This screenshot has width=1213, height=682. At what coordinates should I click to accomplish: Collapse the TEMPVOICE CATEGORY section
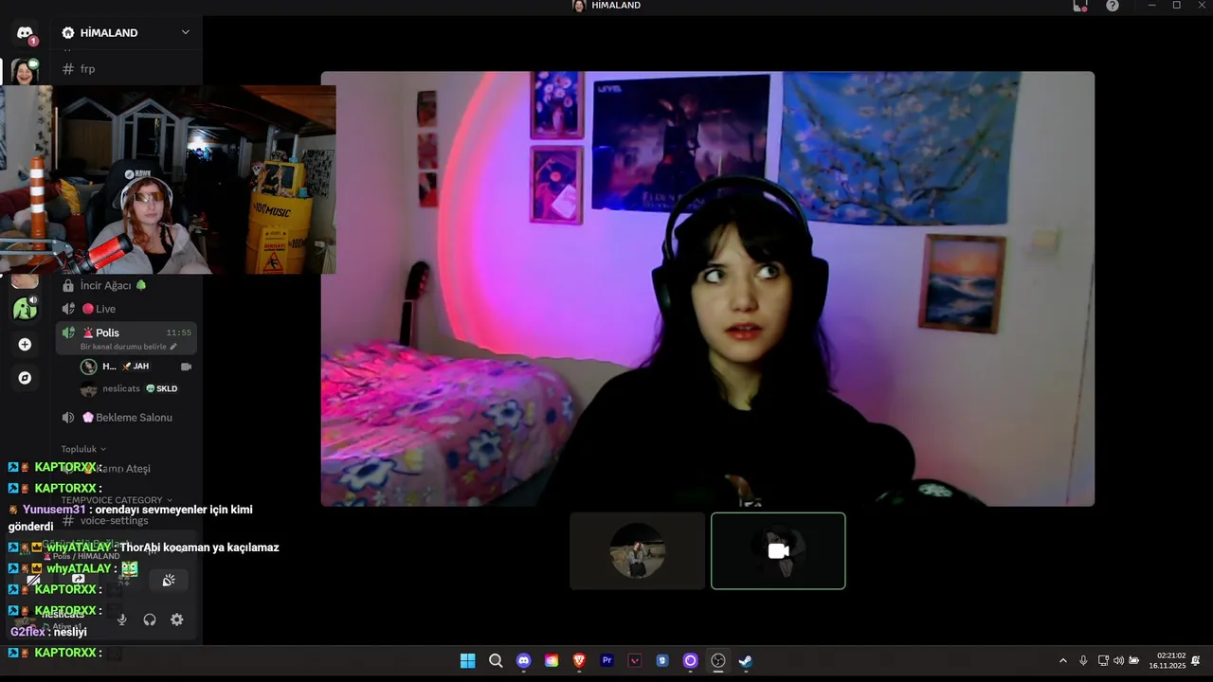[117, 500]
